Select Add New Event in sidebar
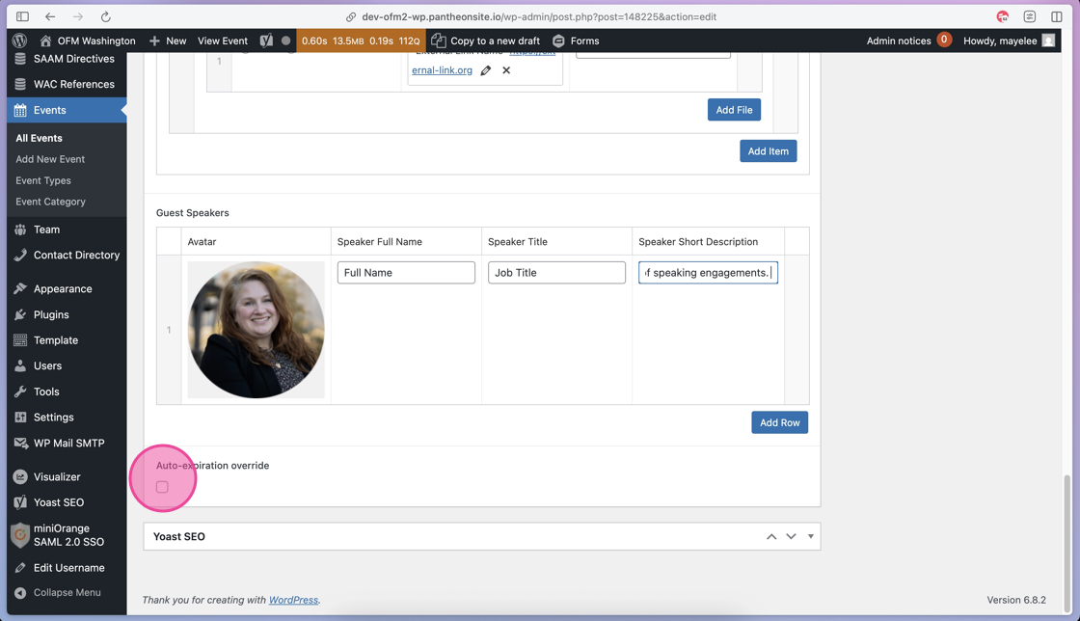 [x=50, y=159]
